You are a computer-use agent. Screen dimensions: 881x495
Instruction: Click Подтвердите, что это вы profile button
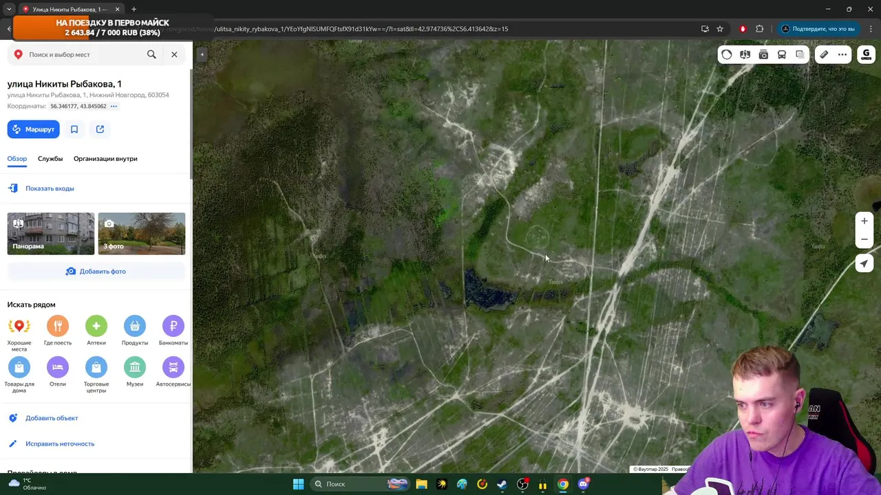click(818, 29)
